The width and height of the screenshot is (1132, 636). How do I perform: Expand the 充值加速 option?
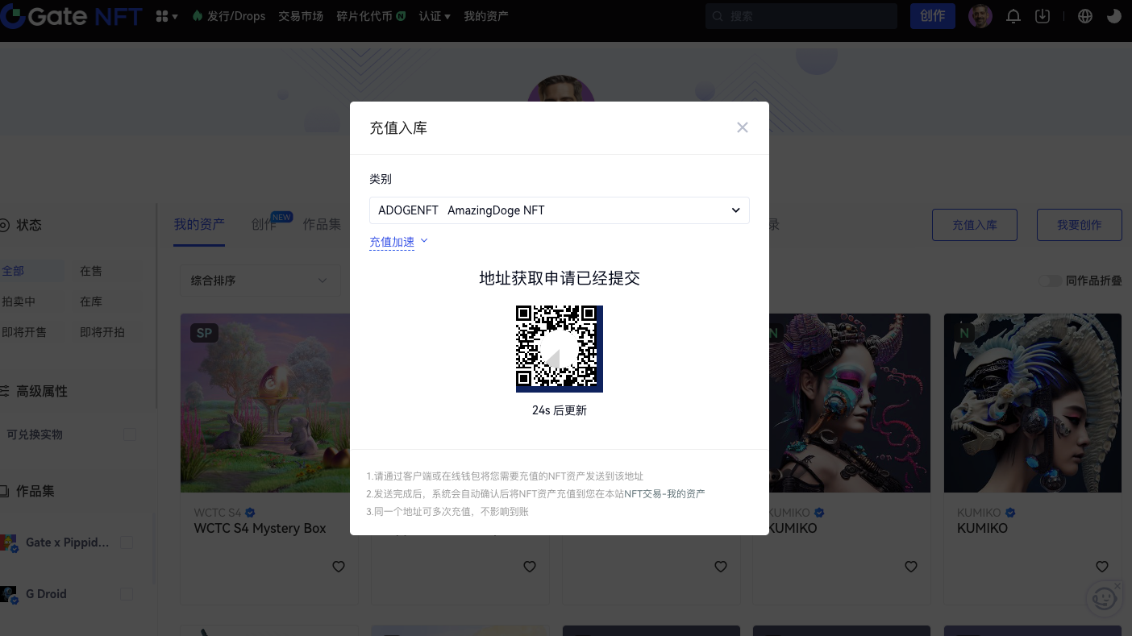[398, 242]
